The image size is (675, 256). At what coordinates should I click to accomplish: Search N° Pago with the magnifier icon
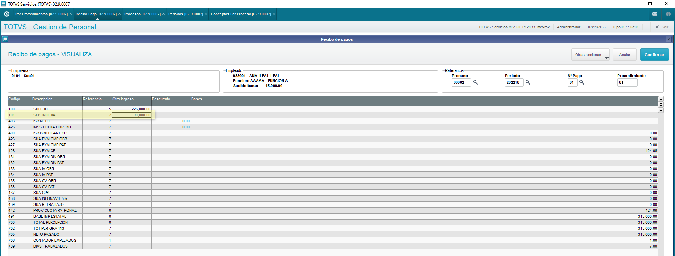tap(581, 82)
